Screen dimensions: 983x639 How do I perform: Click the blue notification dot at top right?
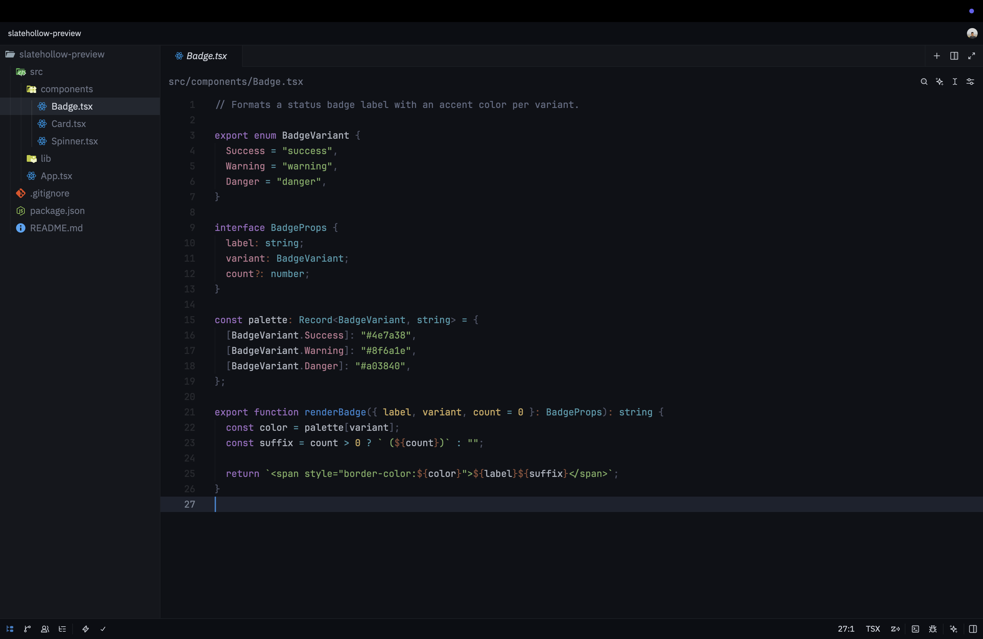click(971, 11)
